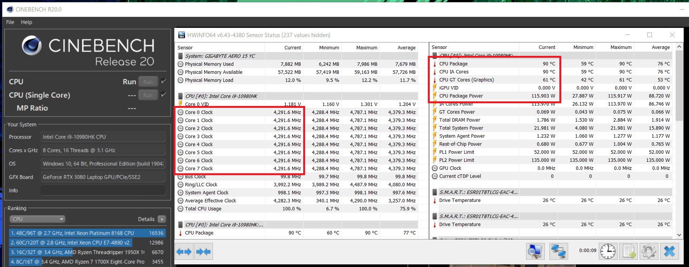The width and height of the screenshot is (689, 267).
Task: Click the GFX Board GeForce RTX 3080 field
Action: (103, 177)
